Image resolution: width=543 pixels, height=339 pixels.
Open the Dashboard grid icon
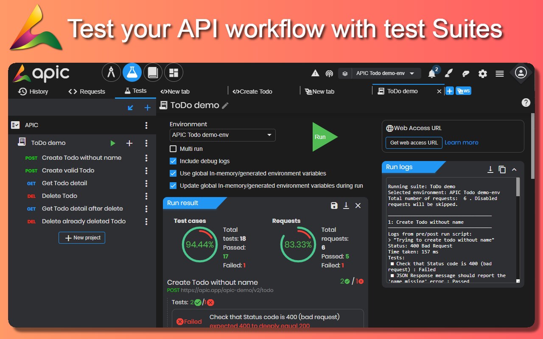[x=173, y=72]
